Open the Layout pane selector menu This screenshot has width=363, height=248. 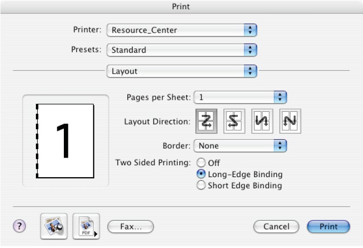182,71
